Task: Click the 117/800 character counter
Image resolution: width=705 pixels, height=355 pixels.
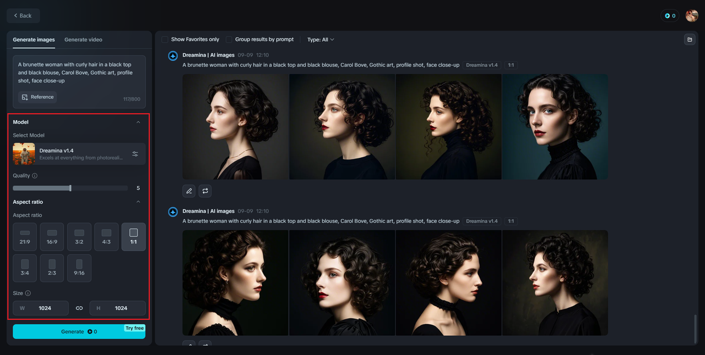Action: coord(132,99)
